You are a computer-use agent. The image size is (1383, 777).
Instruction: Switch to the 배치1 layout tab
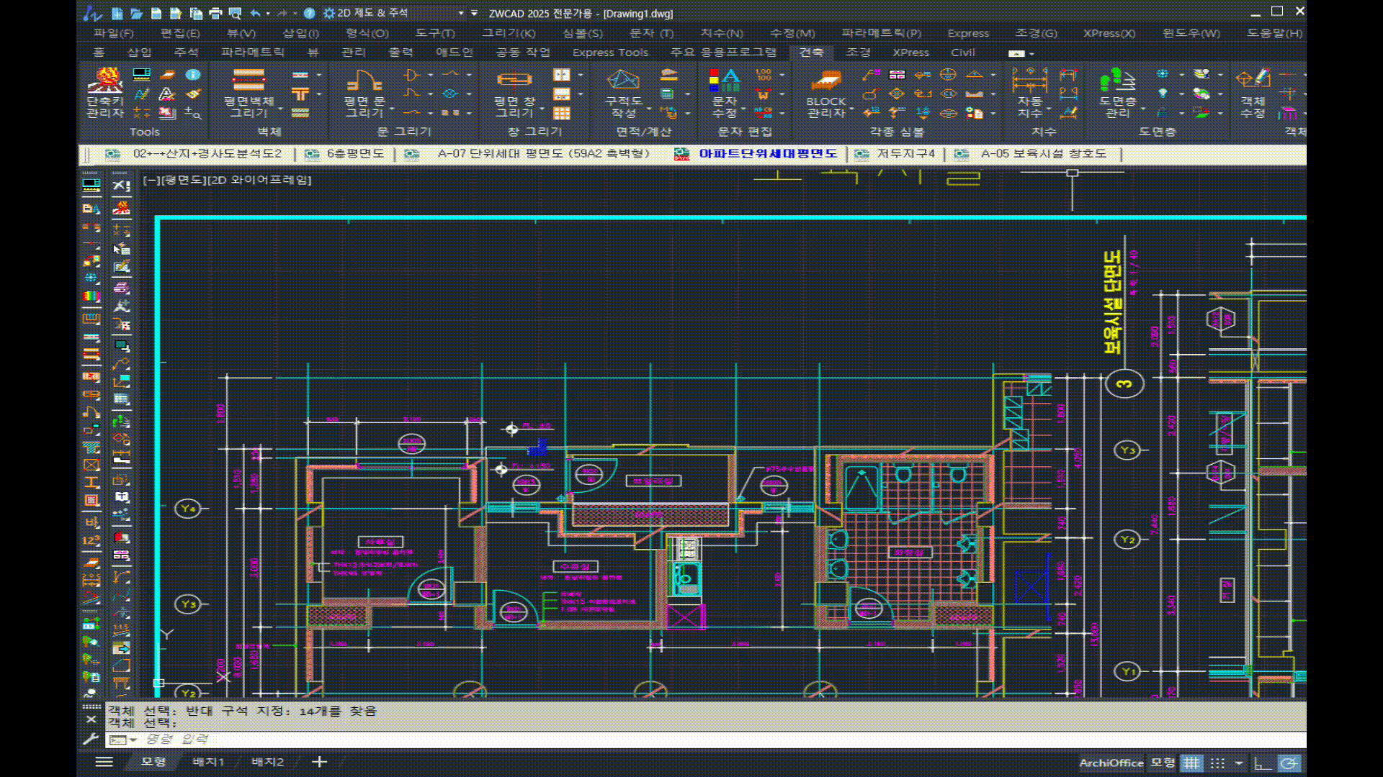[208, 762]
